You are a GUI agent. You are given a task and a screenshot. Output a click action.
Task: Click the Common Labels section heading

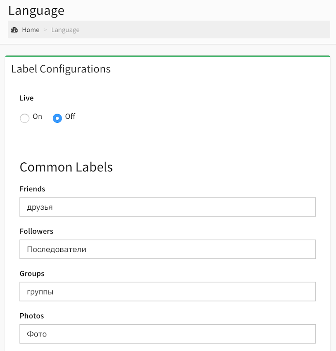pos(66,167)
